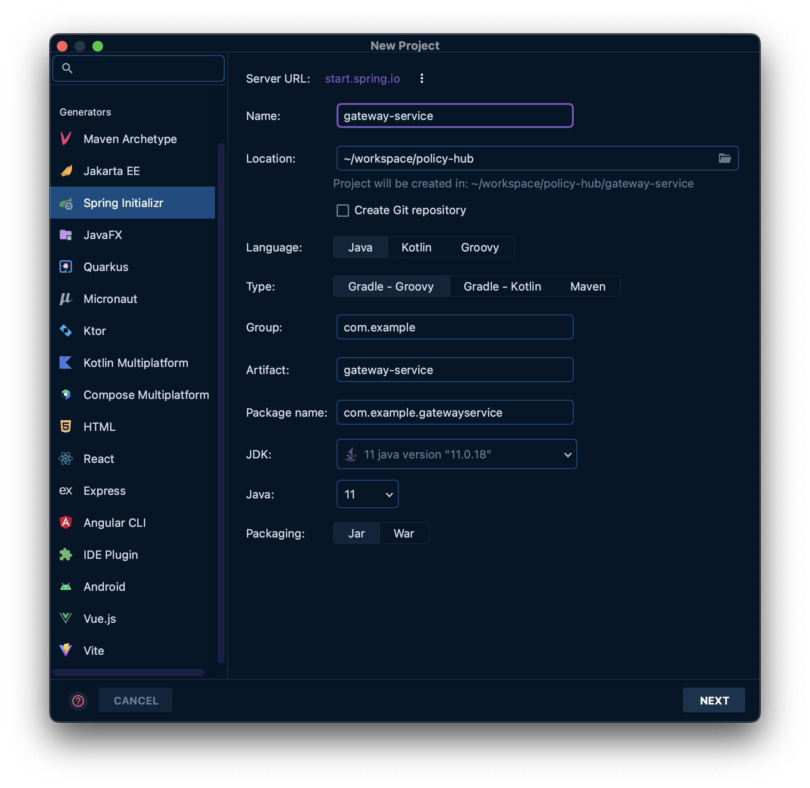The width and height of the screenshot is (810, 788).
Task: Open the Java version dropdown
Action: click(x=368, y=494)
